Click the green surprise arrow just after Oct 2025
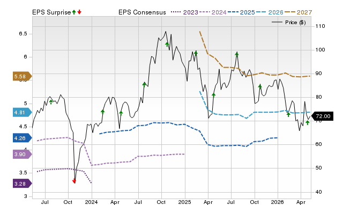Viewport: 343px width, 205px height. (x=260, y=86)
